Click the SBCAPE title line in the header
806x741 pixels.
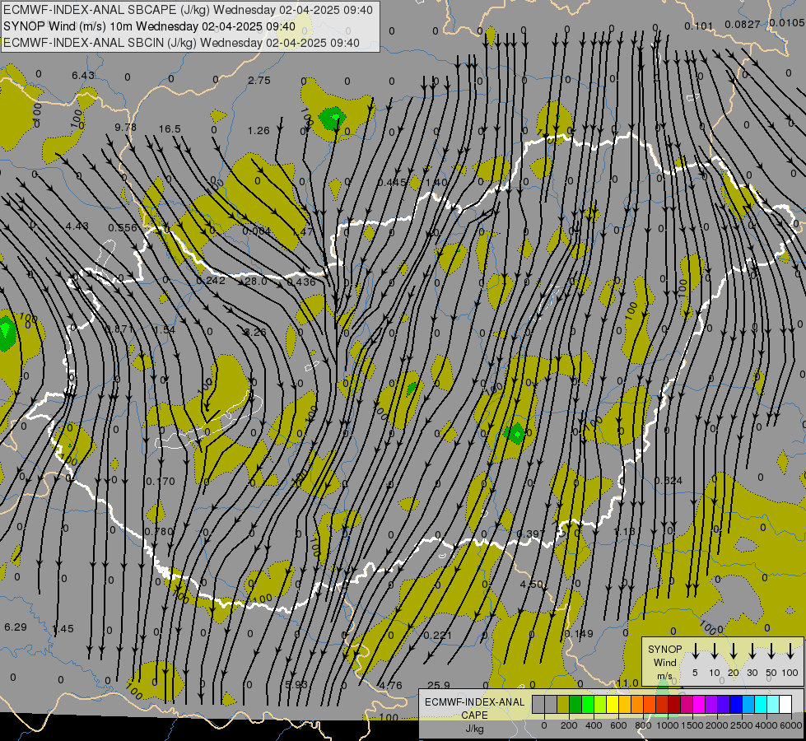(x=188, y=10)
